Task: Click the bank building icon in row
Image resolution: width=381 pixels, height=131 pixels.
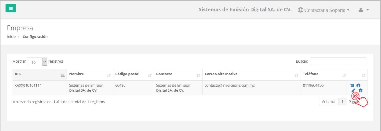Action: (352, 85)
